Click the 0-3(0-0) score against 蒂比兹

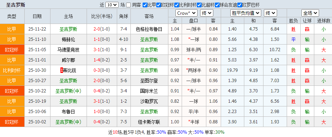click(x=102, y=70)
